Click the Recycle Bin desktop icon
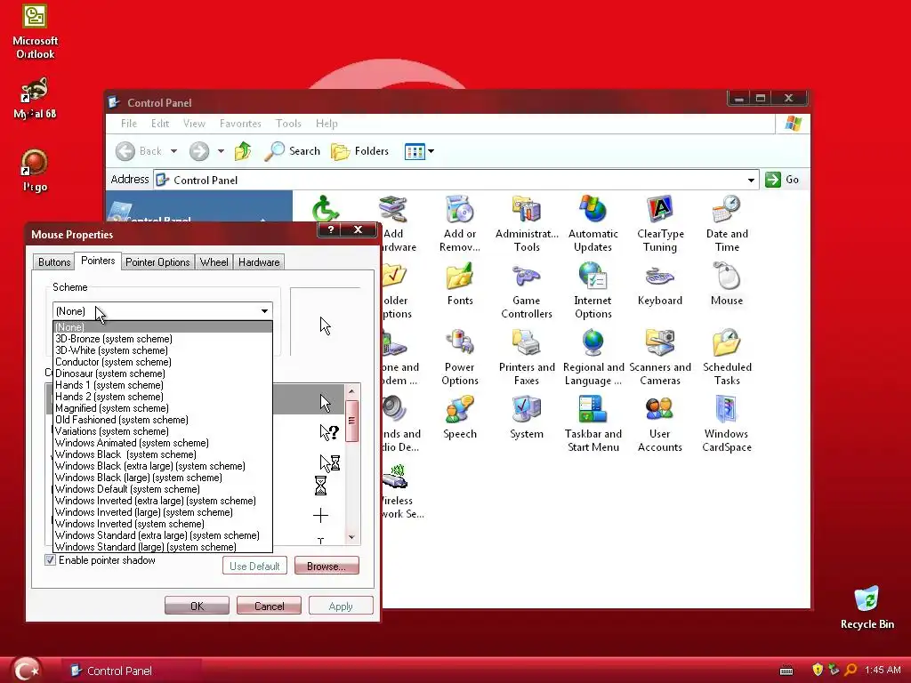 point(867,608)
